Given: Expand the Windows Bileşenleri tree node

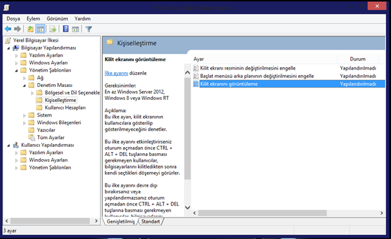Looking at the screenshot, I should (25, 123).
